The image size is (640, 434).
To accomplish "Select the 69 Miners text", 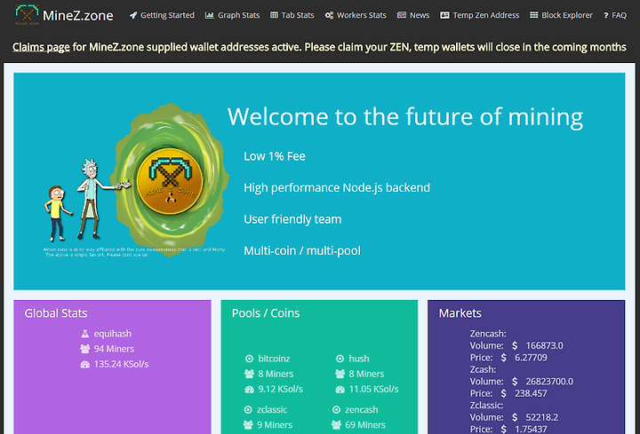I will pos(365,425).
